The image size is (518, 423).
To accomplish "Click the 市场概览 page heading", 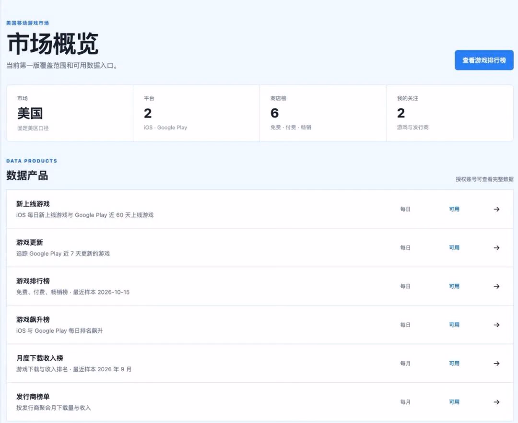I will tap(53, 44).
